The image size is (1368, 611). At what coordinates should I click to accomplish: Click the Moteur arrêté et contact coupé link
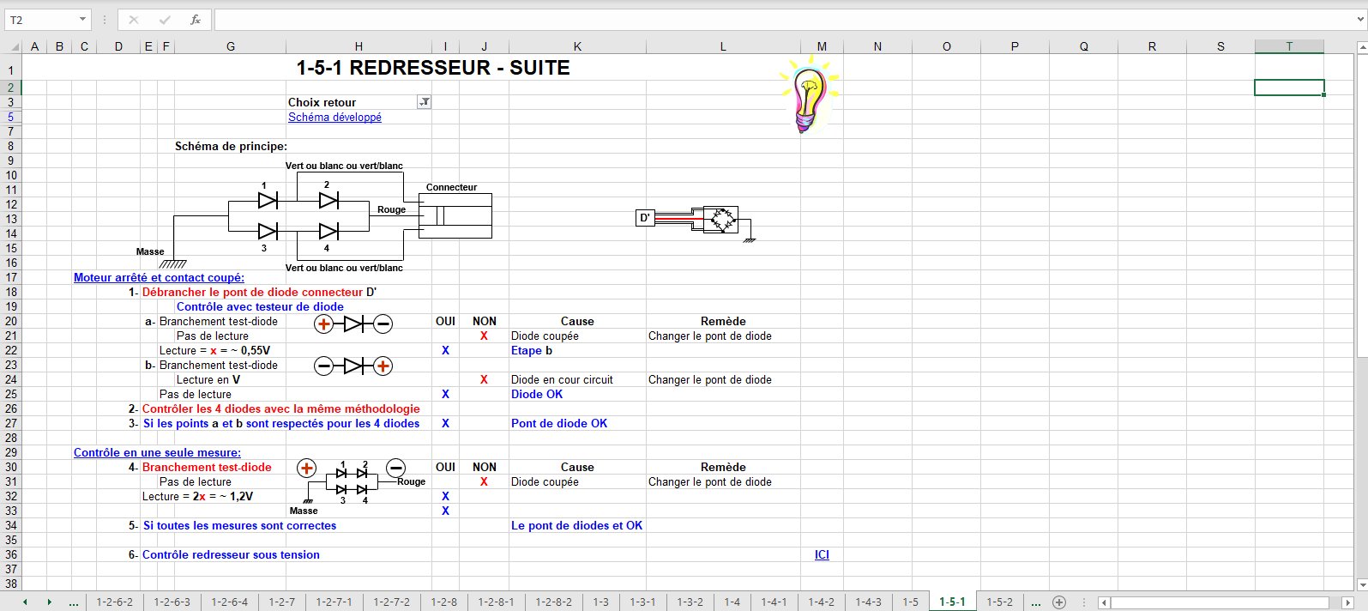159,278
